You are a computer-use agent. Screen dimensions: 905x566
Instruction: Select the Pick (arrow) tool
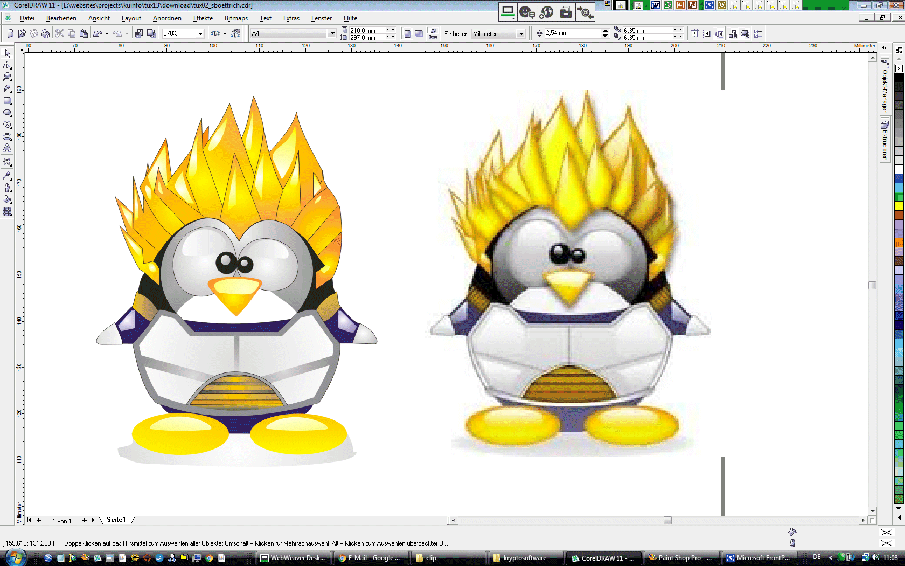(8, 53)
